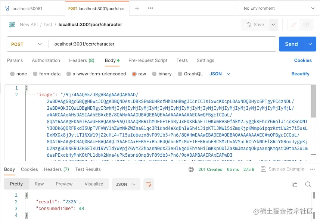Image resolution: width=320 pixels, height=222 pixels.
Task: Open the tab options ellipsis menu
Action: click(x=150, y=8)
